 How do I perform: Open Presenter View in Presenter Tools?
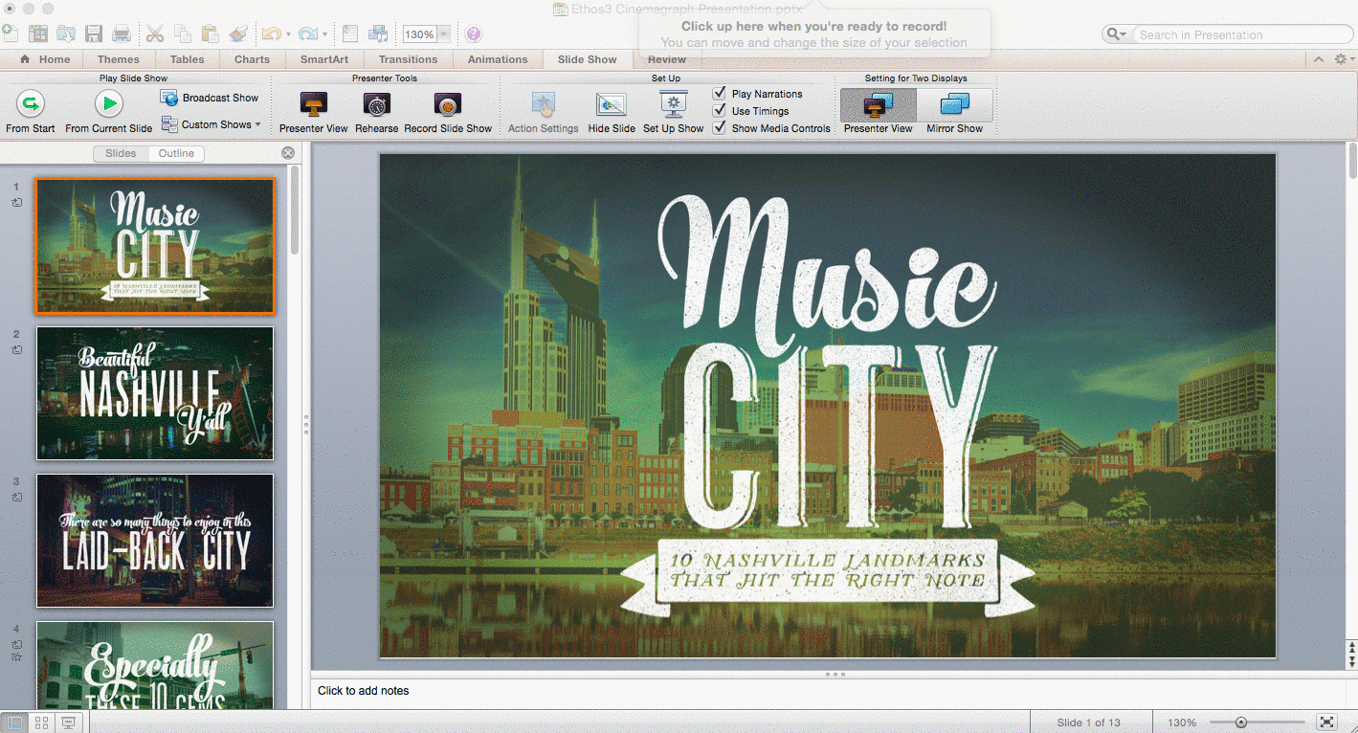pos(314,112)
